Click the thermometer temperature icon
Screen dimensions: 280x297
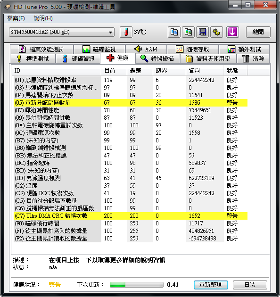(x=126, y=32)
